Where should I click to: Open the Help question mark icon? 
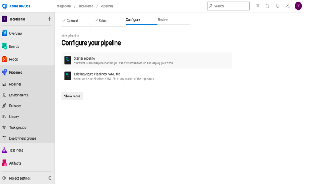(278, 6)
